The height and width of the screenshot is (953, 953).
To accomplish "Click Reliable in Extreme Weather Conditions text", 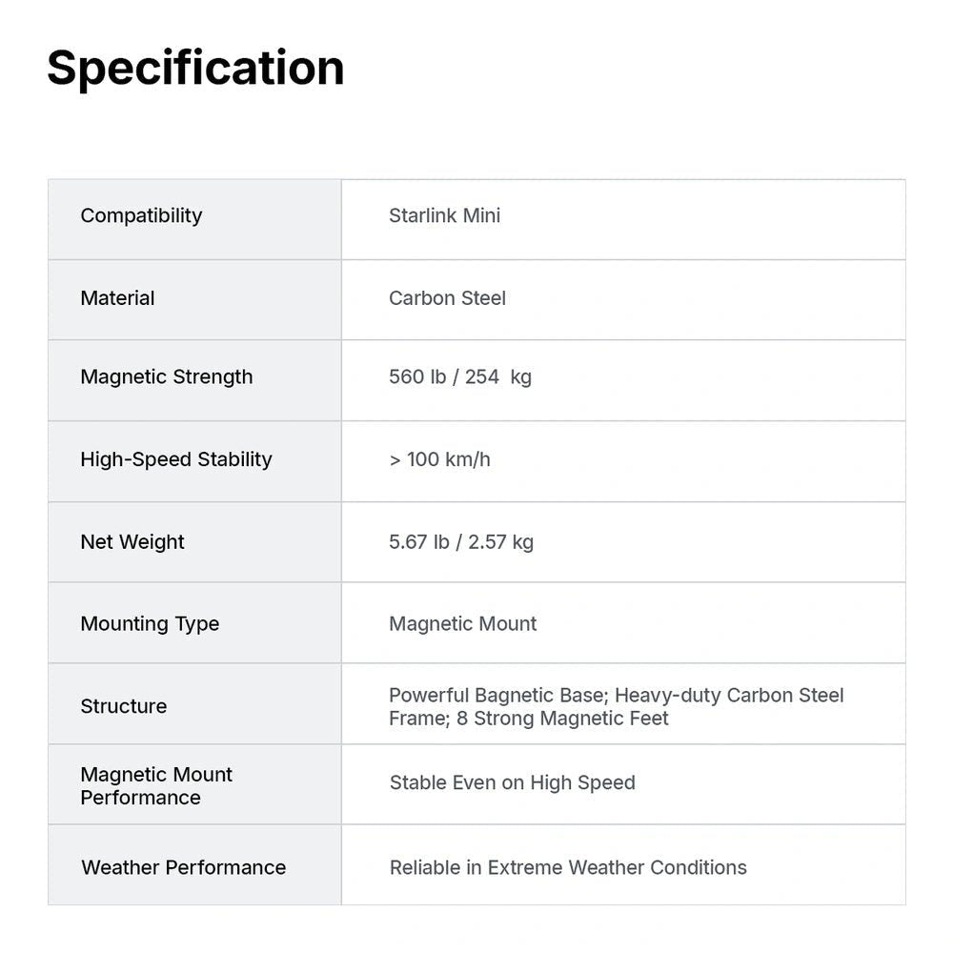I will [568, 867].
